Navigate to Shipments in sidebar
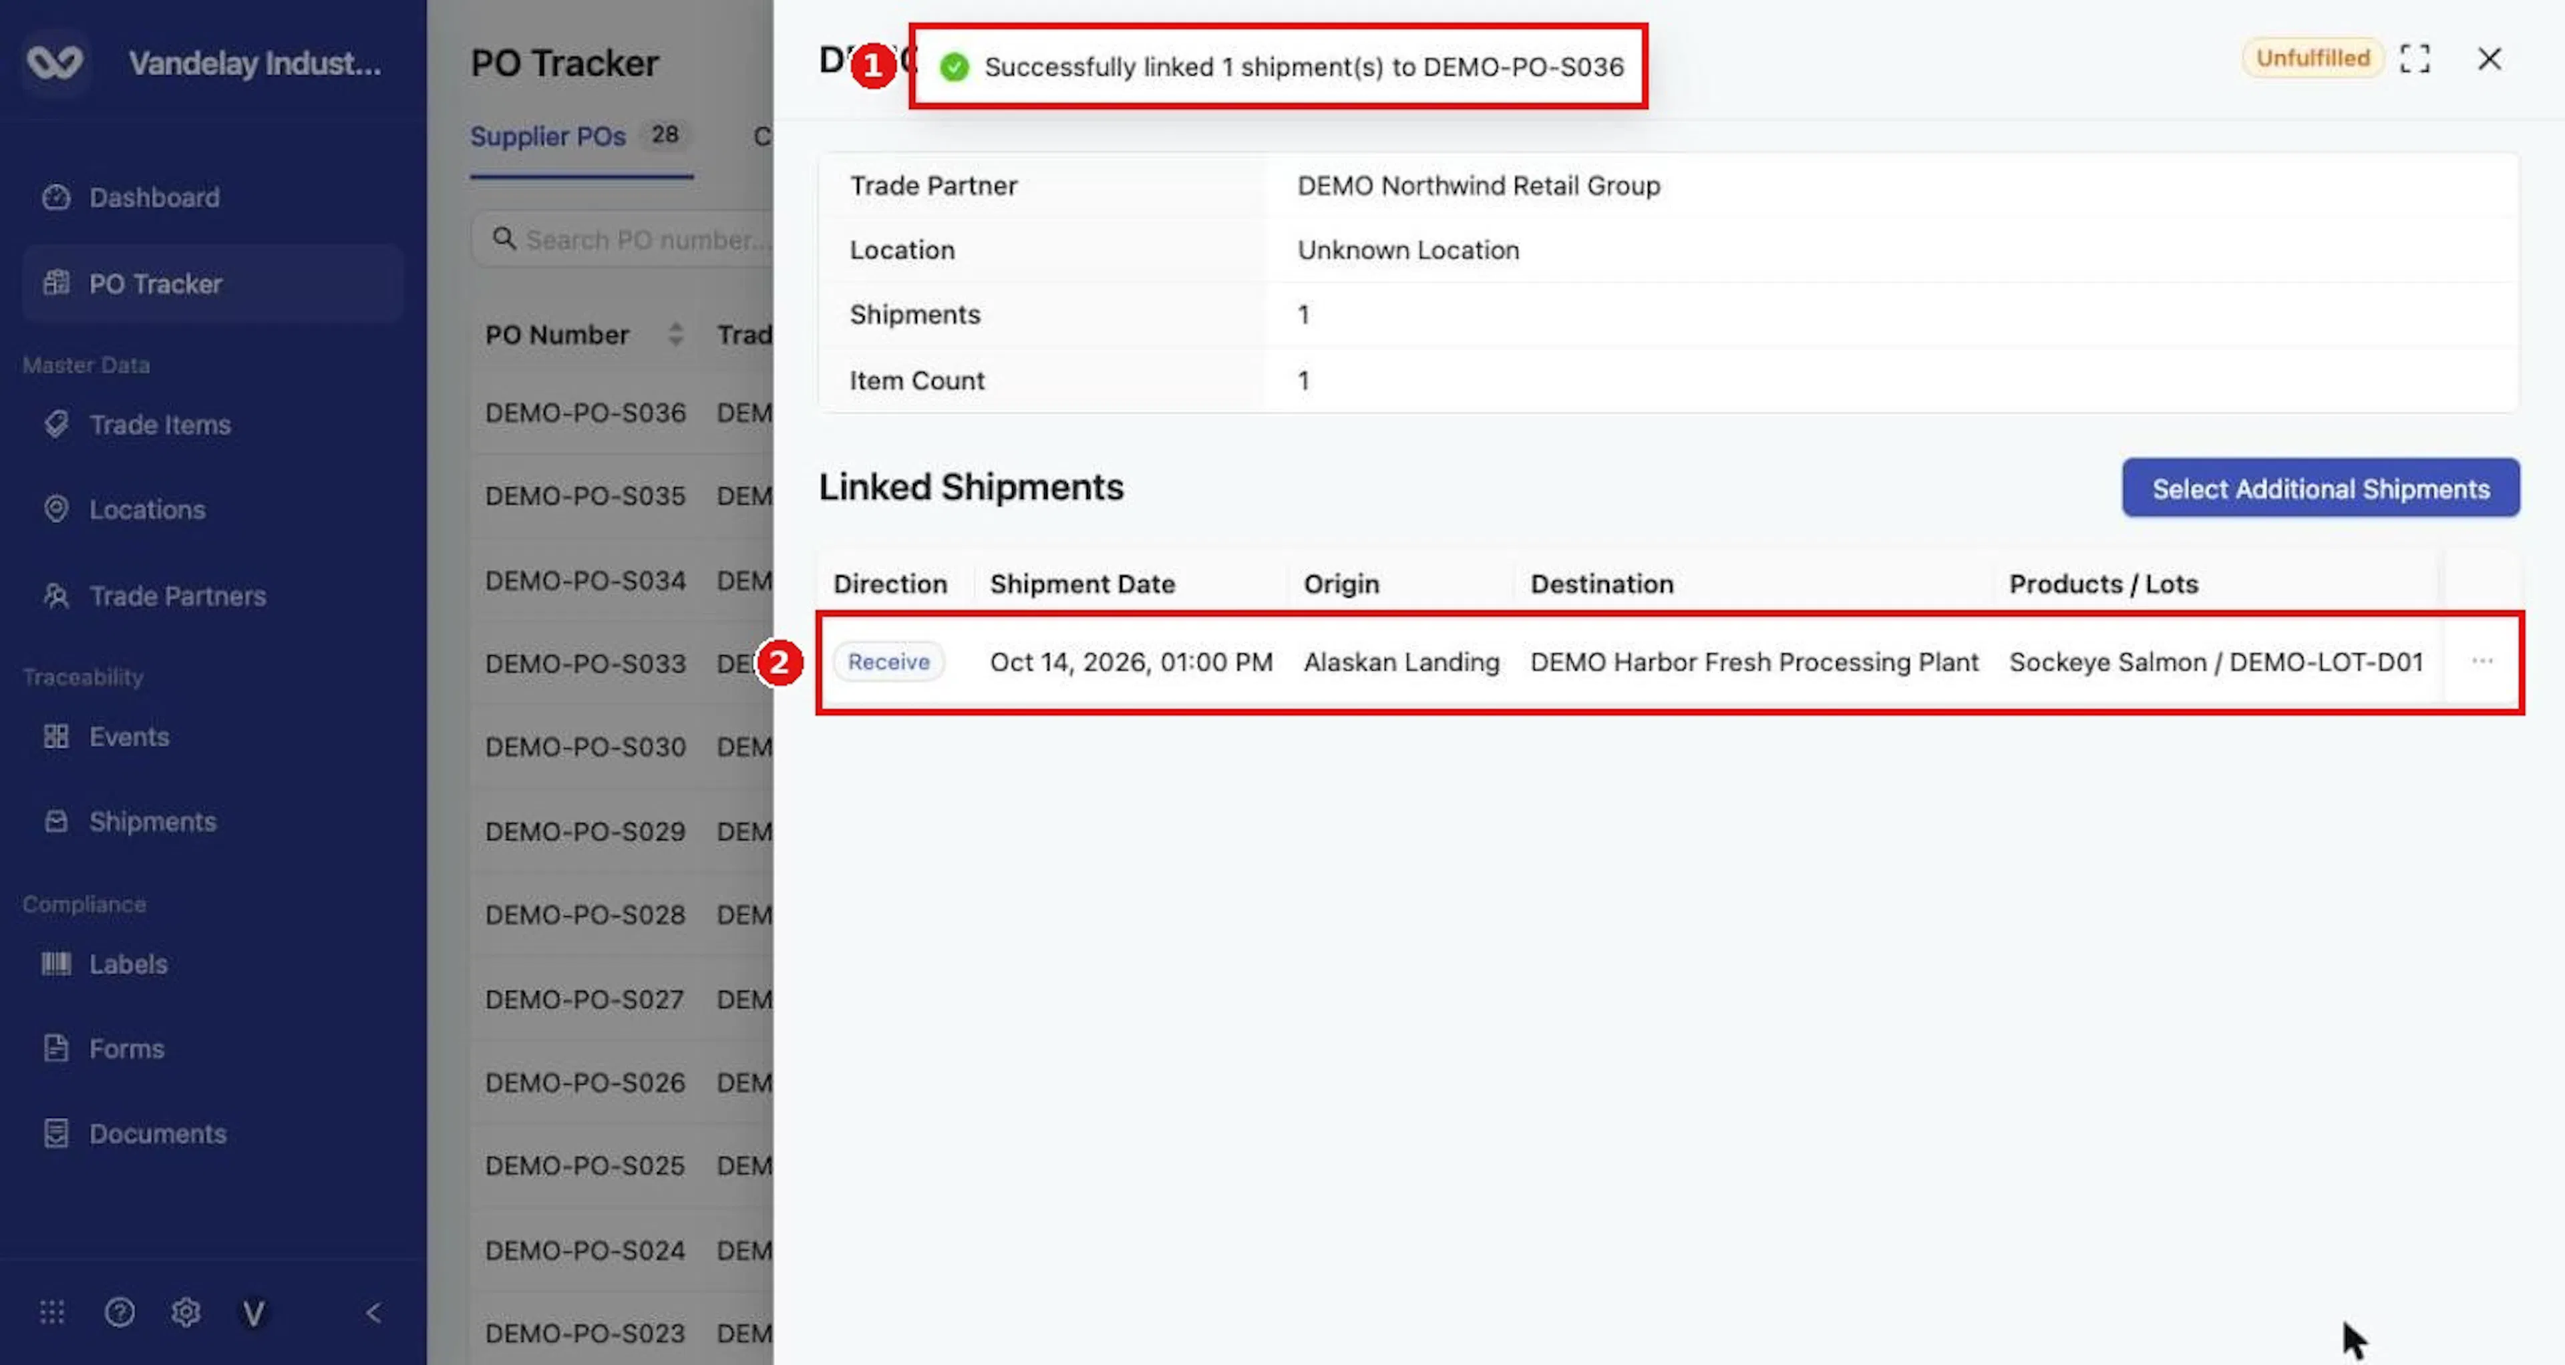The image size is (2565, 1365). coord(212,821)
